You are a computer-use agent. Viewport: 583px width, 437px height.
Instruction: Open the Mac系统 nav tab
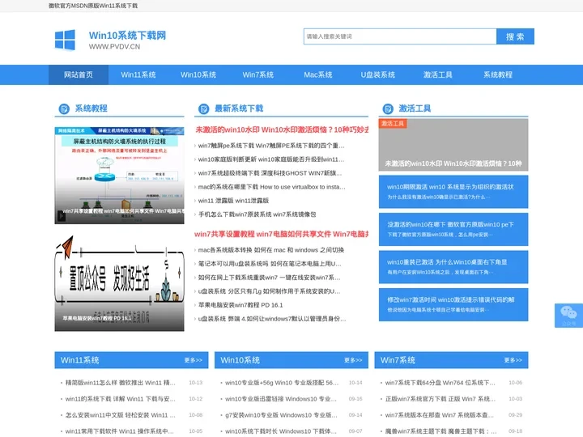tap(318, 74)
